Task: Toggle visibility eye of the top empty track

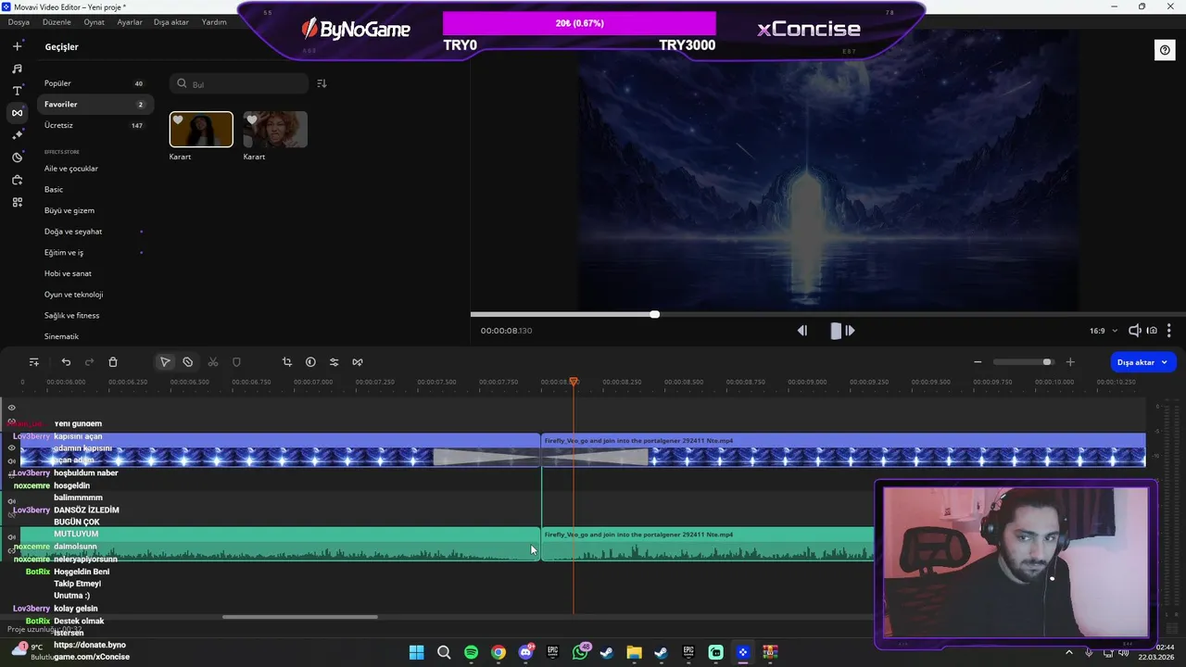Action: click(x=12, y=408)
